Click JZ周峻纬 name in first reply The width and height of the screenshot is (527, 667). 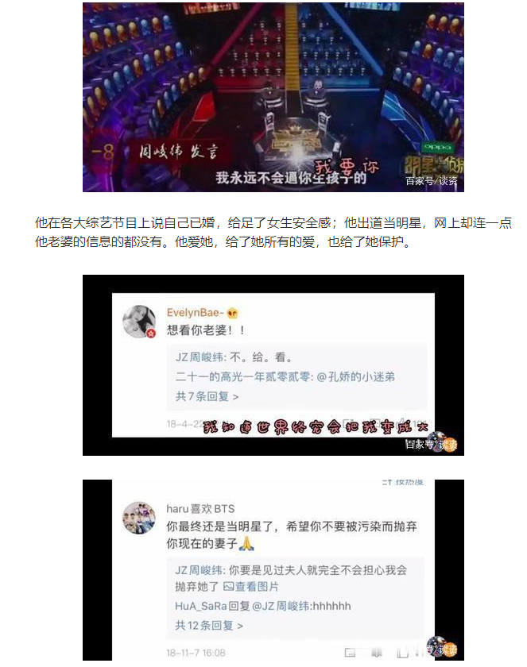(x=200, y=357)
